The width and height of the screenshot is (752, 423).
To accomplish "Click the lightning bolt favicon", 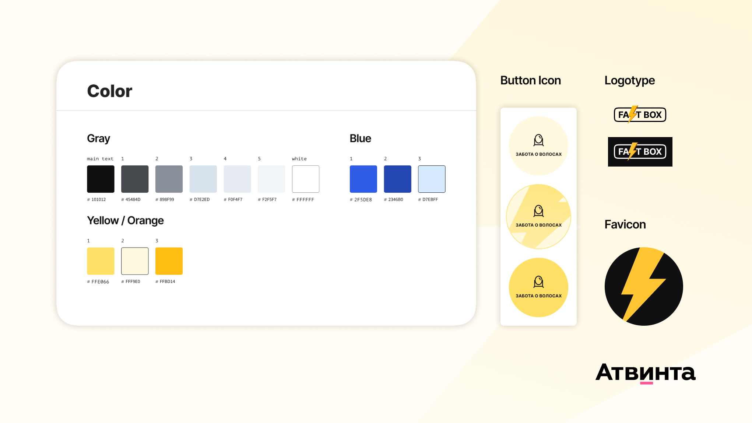I will click(x=644, y=286).
